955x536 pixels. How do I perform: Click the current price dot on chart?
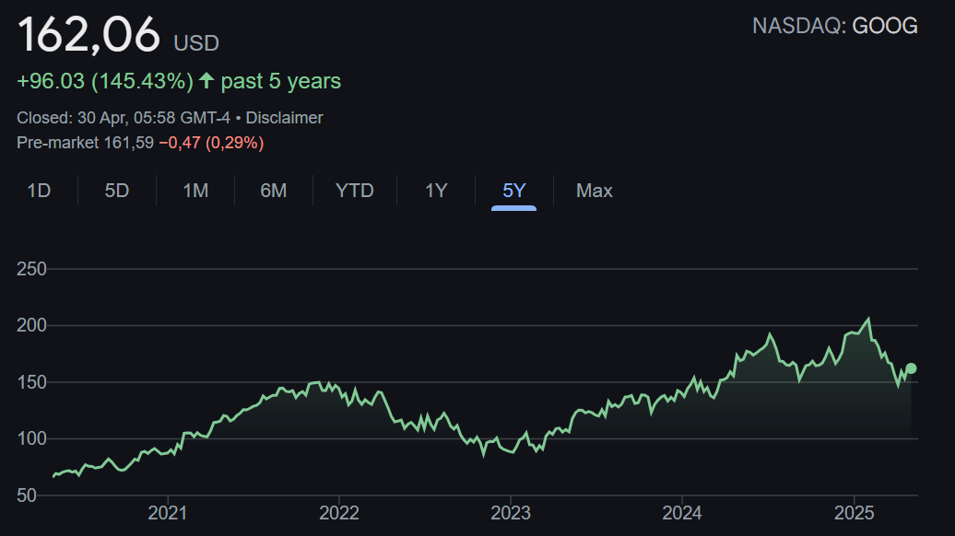[911, 368]
